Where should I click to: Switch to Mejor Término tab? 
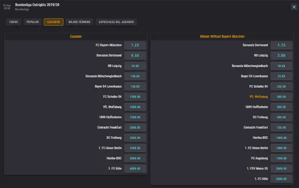coord(79,22)
